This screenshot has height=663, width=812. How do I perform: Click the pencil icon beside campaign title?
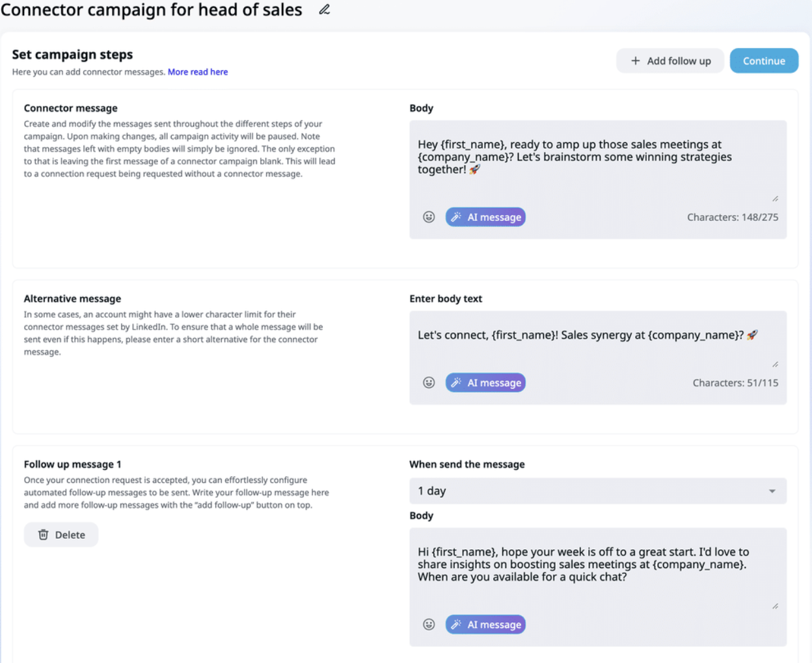(x=324, y=10)
